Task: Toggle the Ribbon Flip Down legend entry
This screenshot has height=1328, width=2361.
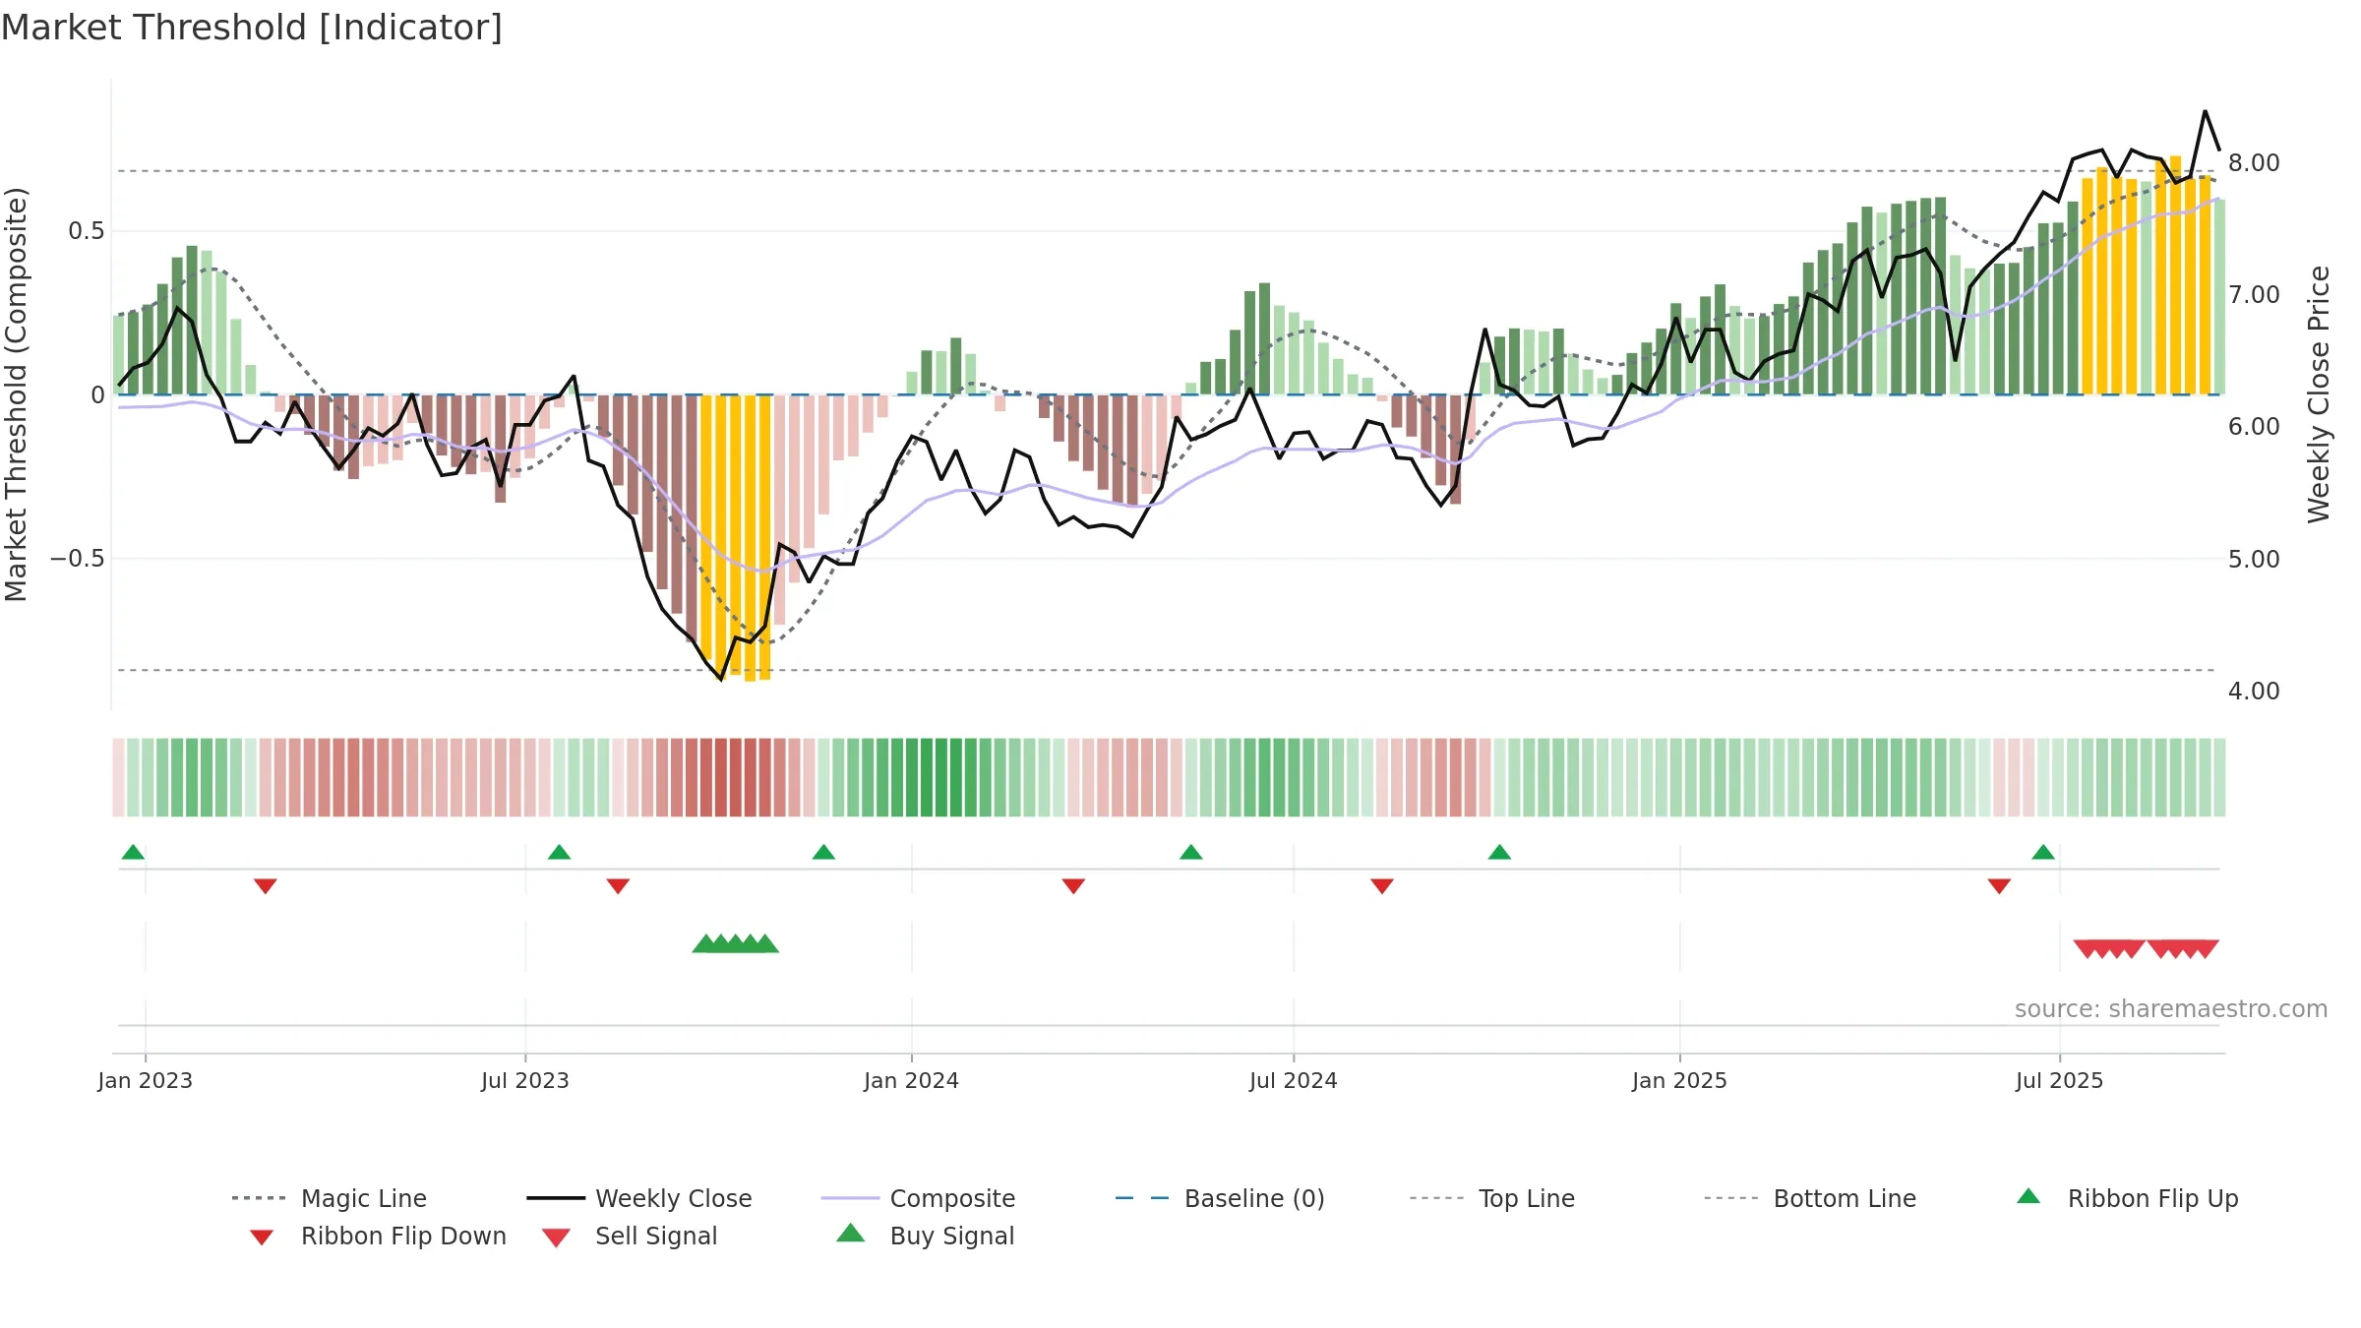Action: (377, 1236)
